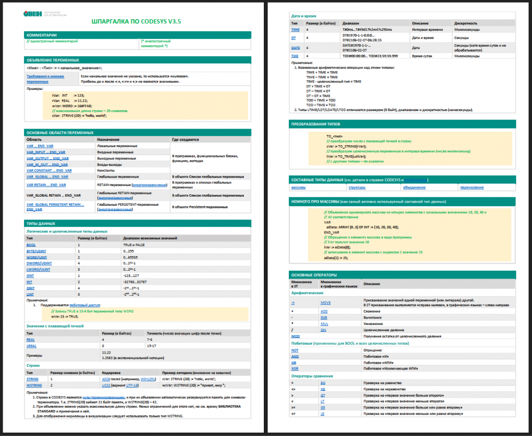The height and width of the screenshot is (436, 532).
Task: Click the MOVE operator link
Action: click(x=326, y=303)
